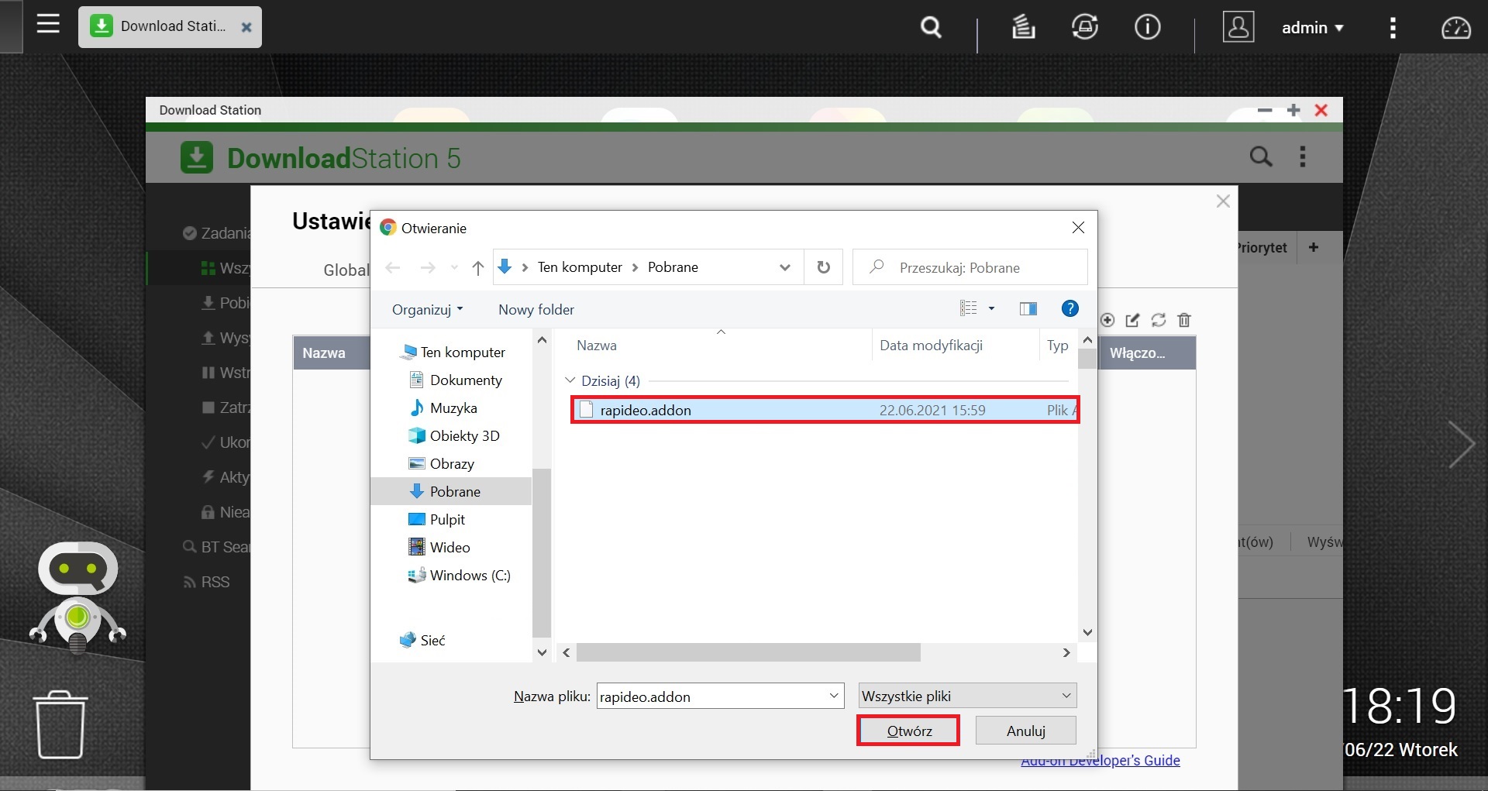Collapse the Dzisiaj (4) group
The image size is (1488, 791).
pos(570,380)
